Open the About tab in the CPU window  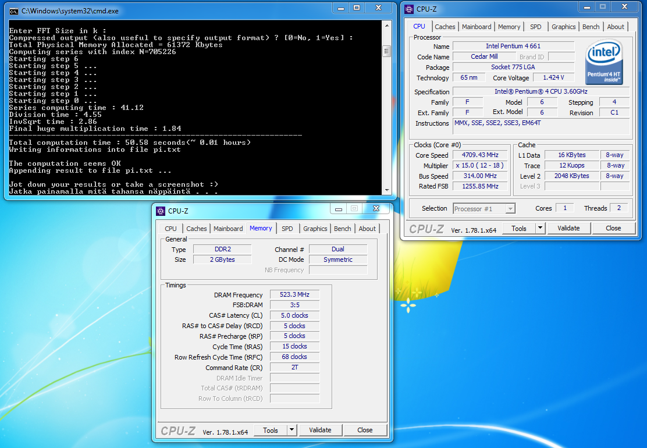click(x=616, y=27)
